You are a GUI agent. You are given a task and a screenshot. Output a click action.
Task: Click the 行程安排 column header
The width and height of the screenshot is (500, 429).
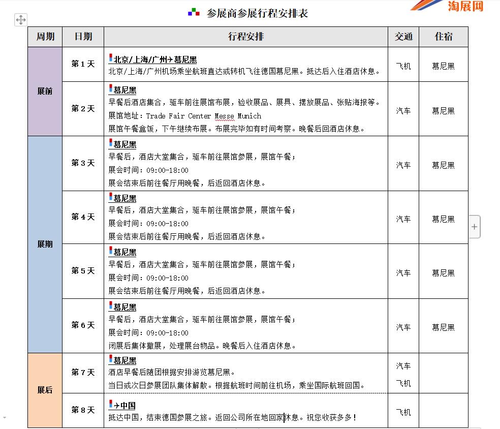point(246,37)
